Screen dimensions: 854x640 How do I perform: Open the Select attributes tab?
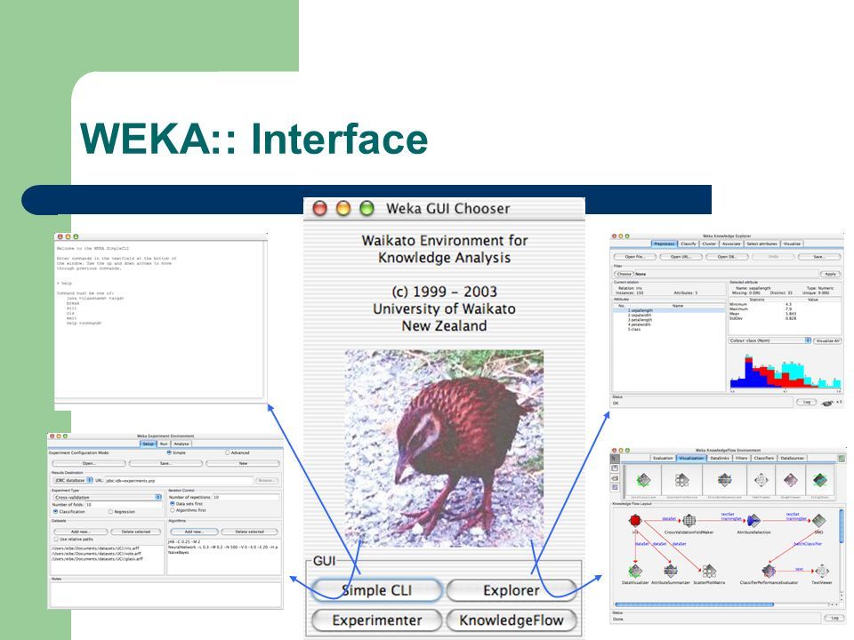762,244
